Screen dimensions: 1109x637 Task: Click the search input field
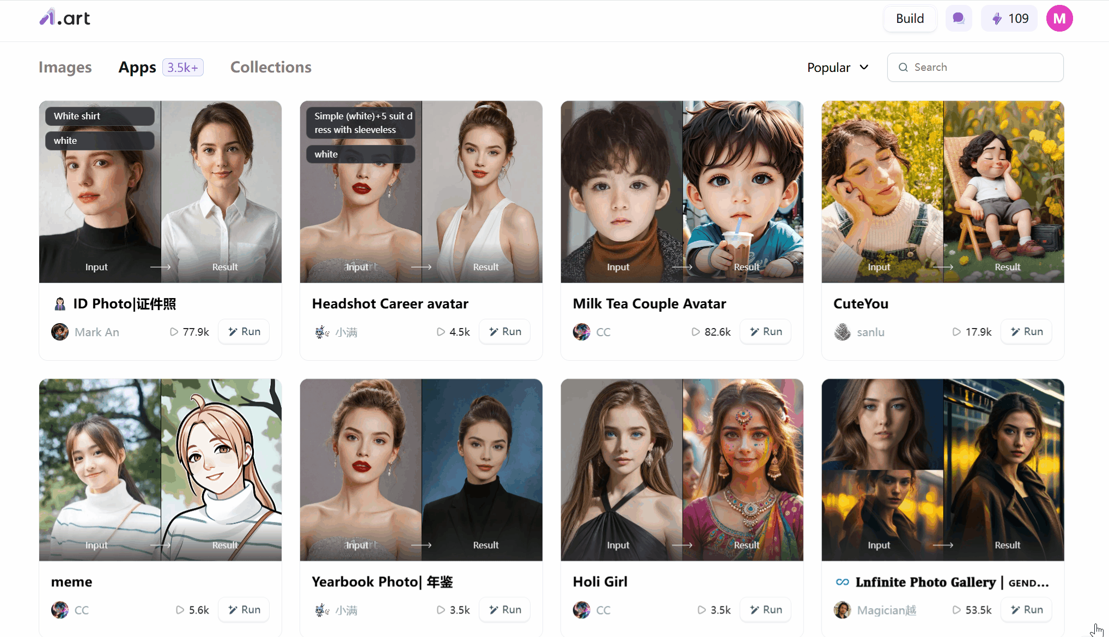click(x=977, y=67)
